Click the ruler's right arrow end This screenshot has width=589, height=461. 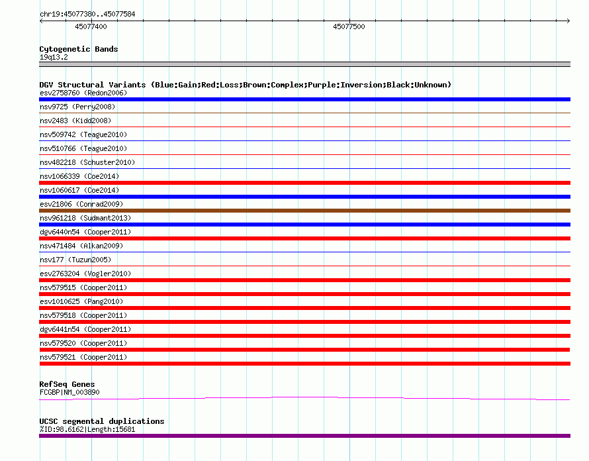pyautogui.click(x=568, y=21)
